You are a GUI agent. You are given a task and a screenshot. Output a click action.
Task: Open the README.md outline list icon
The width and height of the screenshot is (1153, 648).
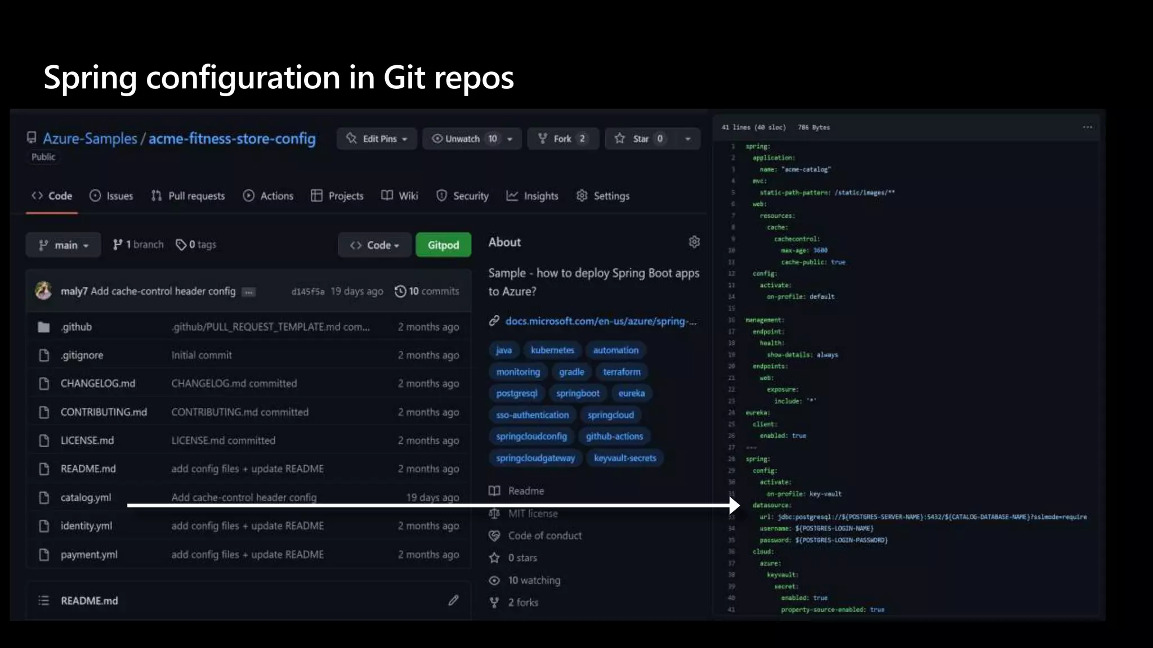(43, 600)
